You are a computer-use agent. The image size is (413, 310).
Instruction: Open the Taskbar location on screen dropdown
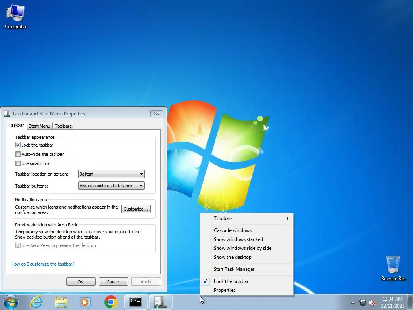pos(111,174)
